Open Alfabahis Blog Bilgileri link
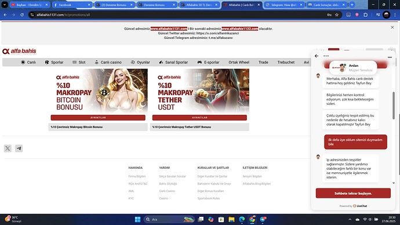 [257, 184]
